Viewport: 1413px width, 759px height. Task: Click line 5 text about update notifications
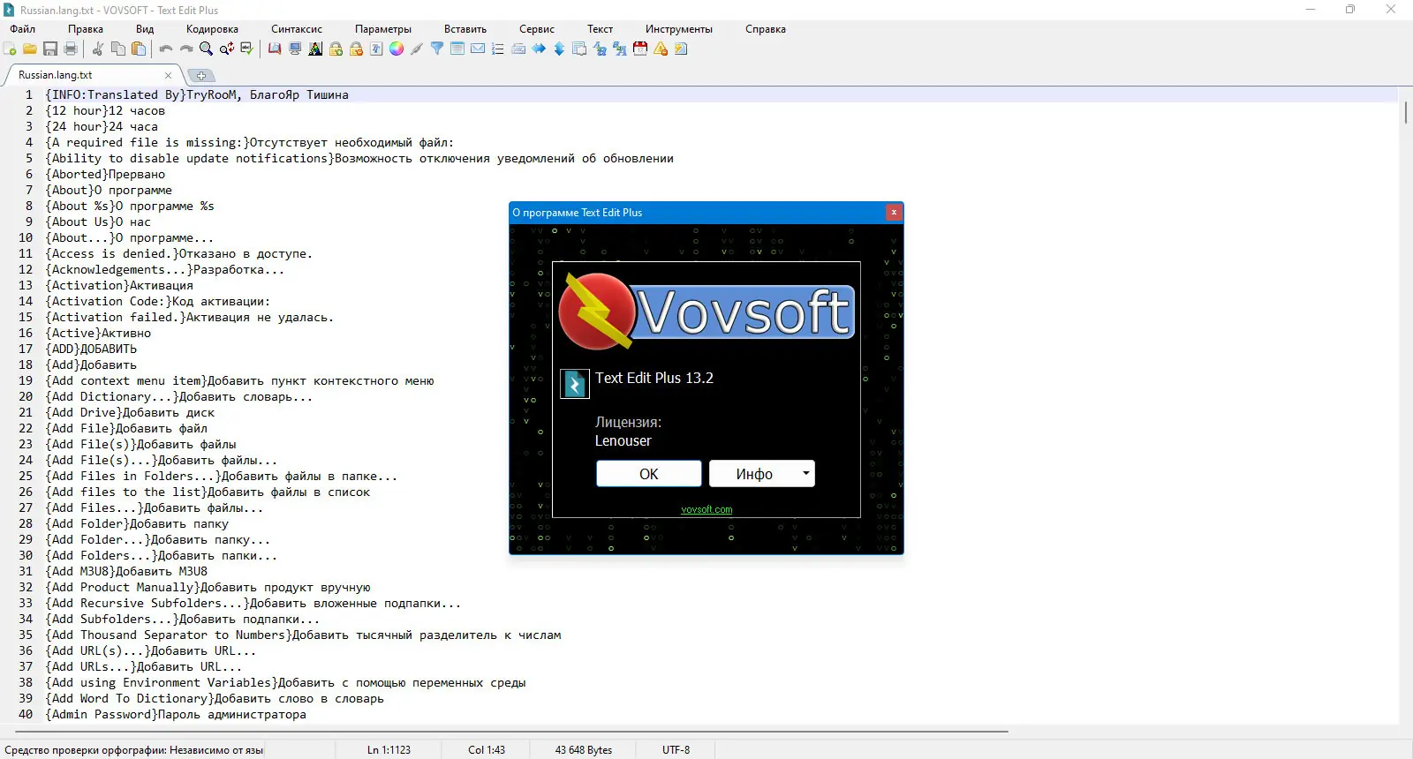(x=359, y=159)
